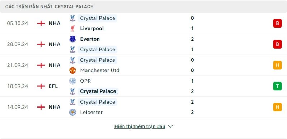Image resolution: width=287 pixels, height=139 pixels.
Task: Select the Manchester Utd team name
Action: point(100,70)
